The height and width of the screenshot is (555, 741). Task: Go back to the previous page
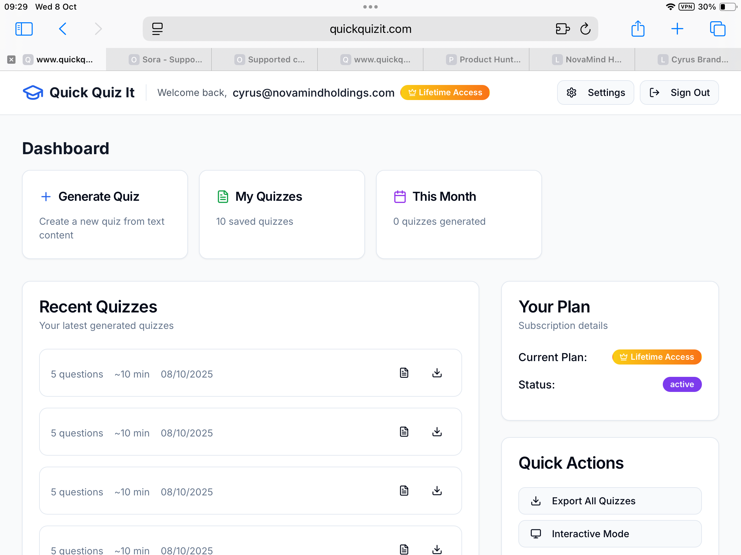point(62,29)
